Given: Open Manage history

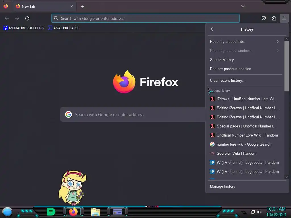Looking at the screenshot, I should (247, 186).
